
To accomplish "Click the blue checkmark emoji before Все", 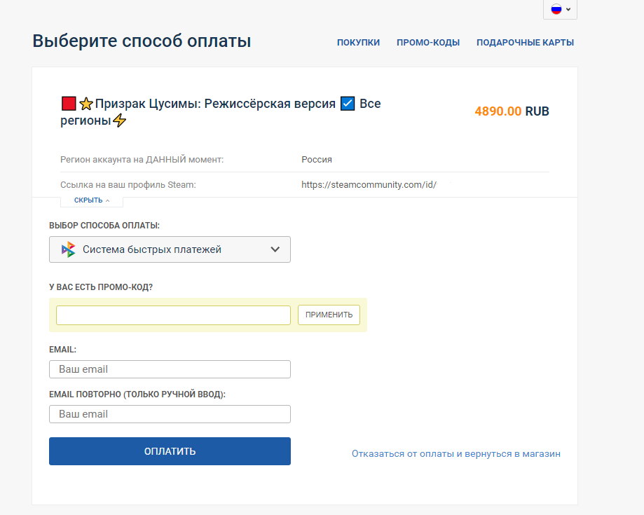I will (348, 104).
